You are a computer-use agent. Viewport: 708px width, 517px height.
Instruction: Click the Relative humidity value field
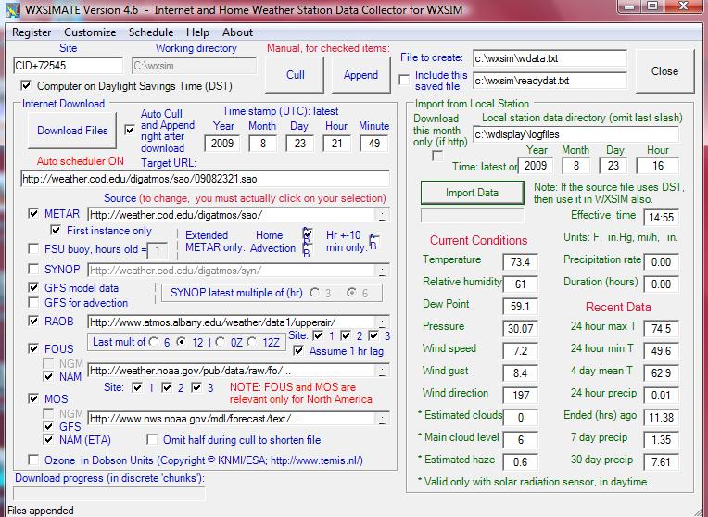(520, 284)
